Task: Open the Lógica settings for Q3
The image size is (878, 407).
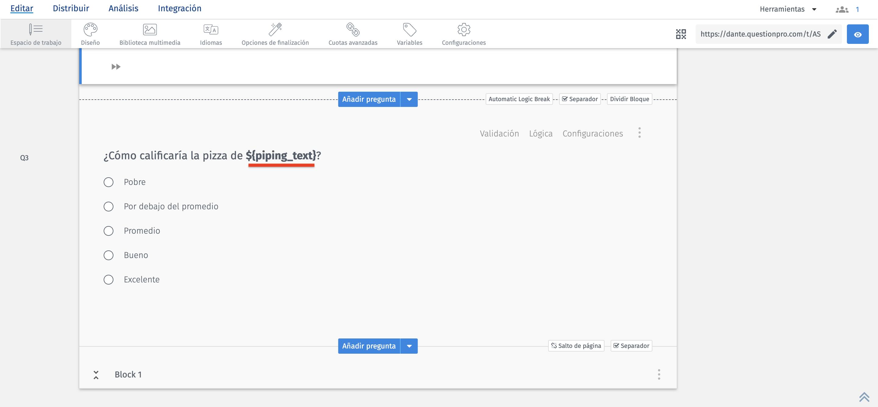Action: click(541, 133)
